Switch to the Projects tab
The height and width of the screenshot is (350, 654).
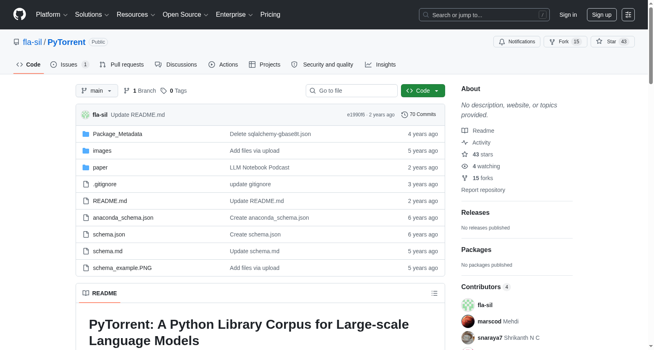point(264,65)
